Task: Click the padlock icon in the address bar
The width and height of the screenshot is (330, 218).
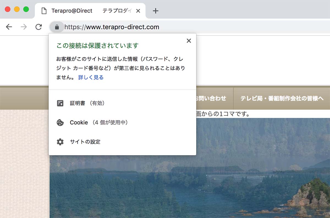Action: click(57, 27)
